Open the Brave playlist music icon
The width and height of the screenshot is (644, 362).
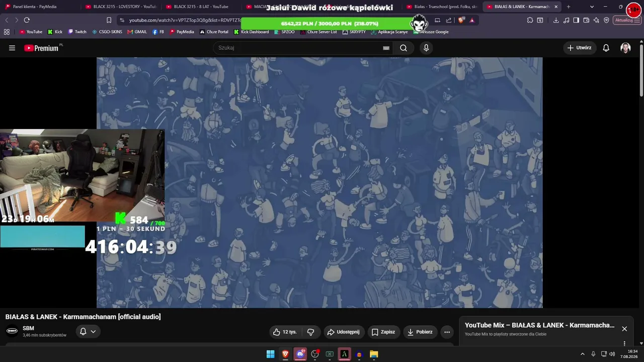pos(566,20)
